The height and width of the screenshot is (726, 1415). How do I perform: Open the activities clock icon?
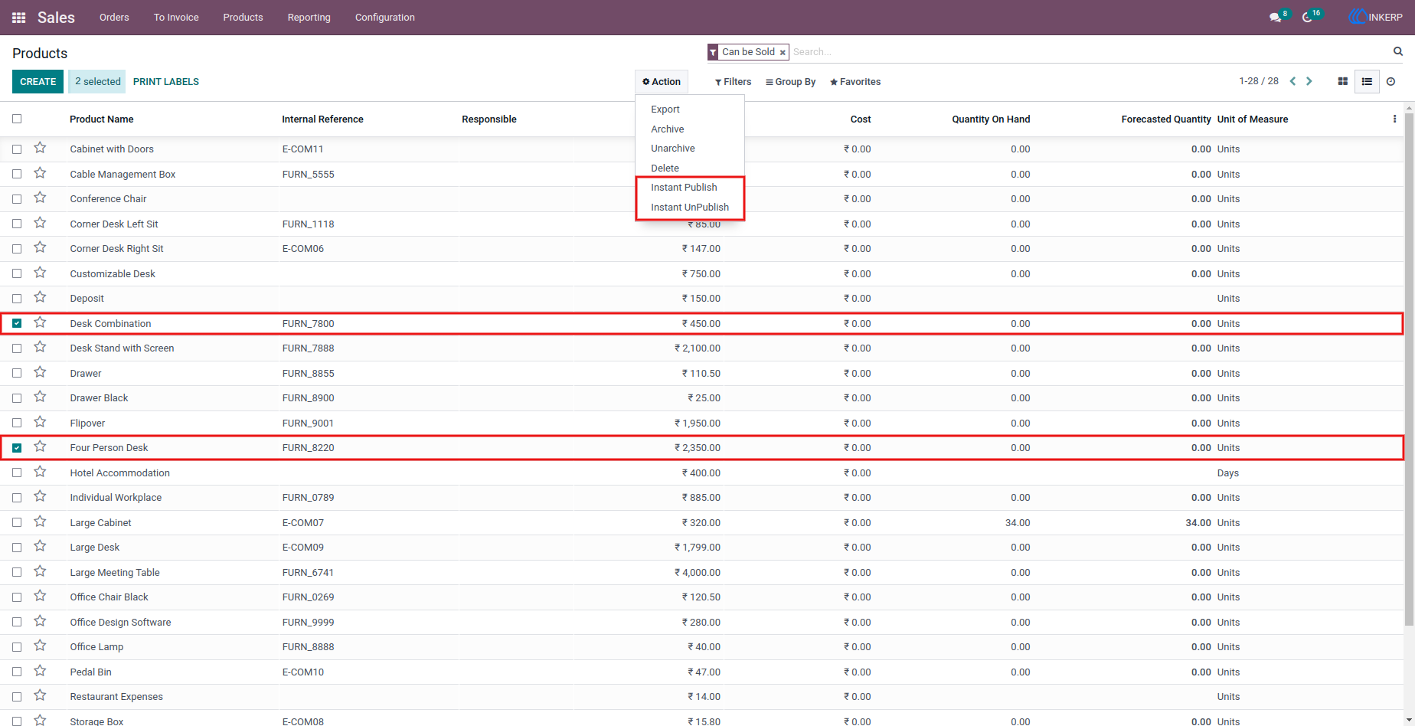[x=1307, y=18]
